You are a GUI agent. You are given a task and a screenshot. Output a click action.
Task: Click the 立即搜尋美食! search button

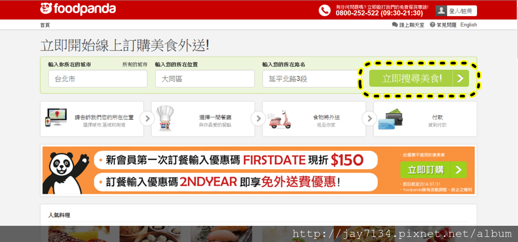tap(419, 78)
